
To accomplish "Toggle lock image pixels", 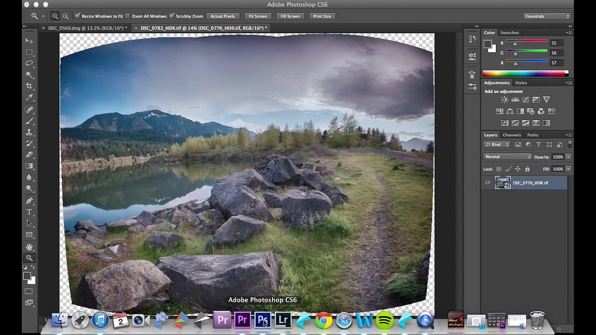I will (x=508, y=169).
